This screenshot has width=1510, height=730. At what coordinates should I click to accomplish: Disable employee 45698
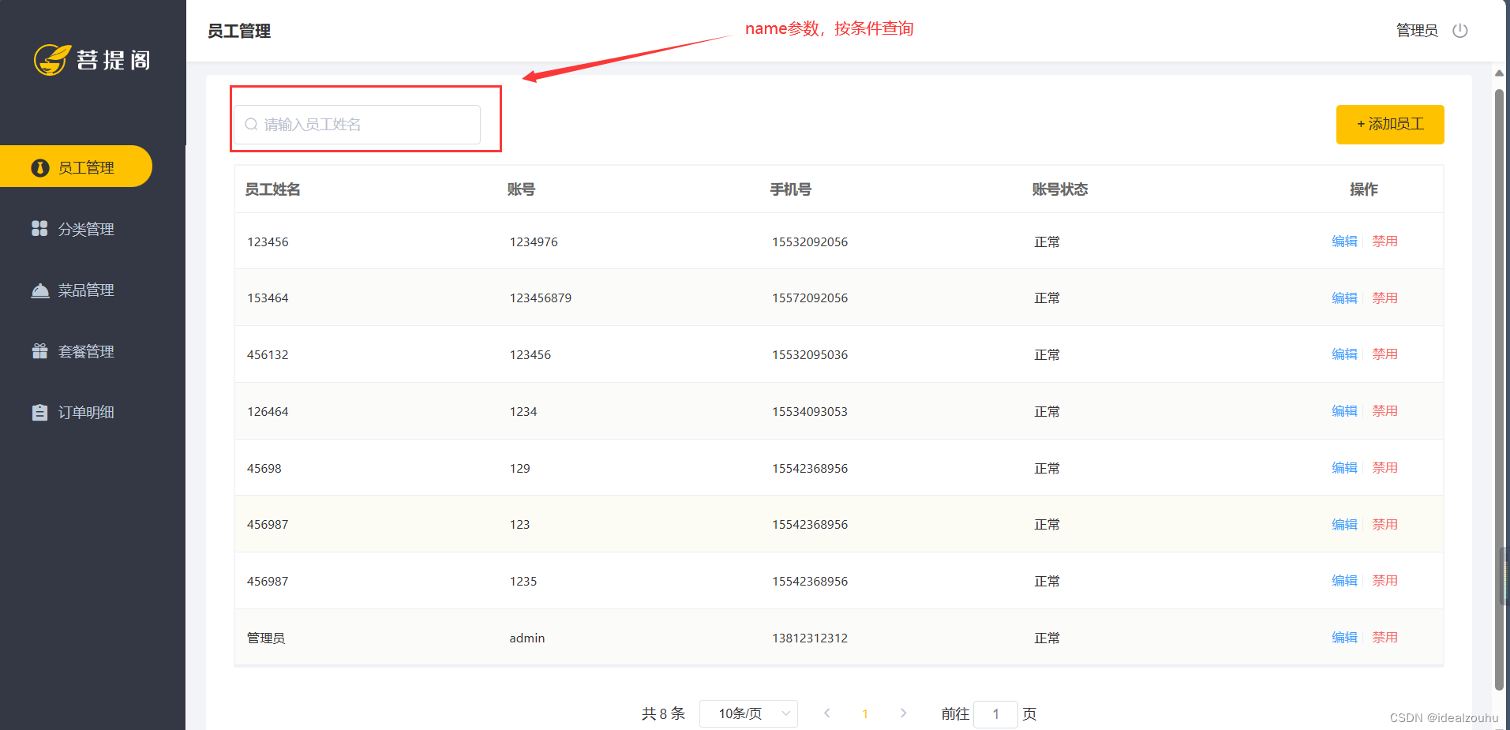1384,468
